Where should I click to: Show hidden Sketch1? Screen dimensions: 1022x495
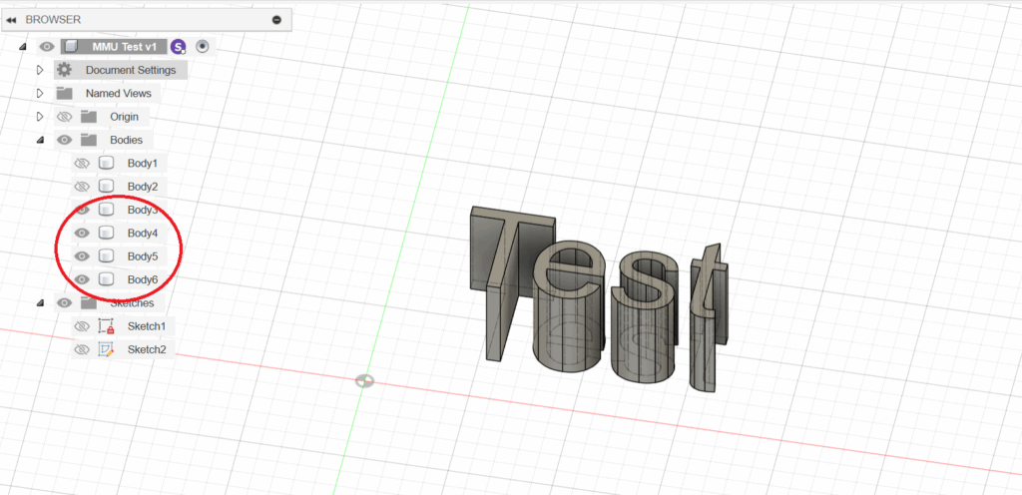[82, 325]
